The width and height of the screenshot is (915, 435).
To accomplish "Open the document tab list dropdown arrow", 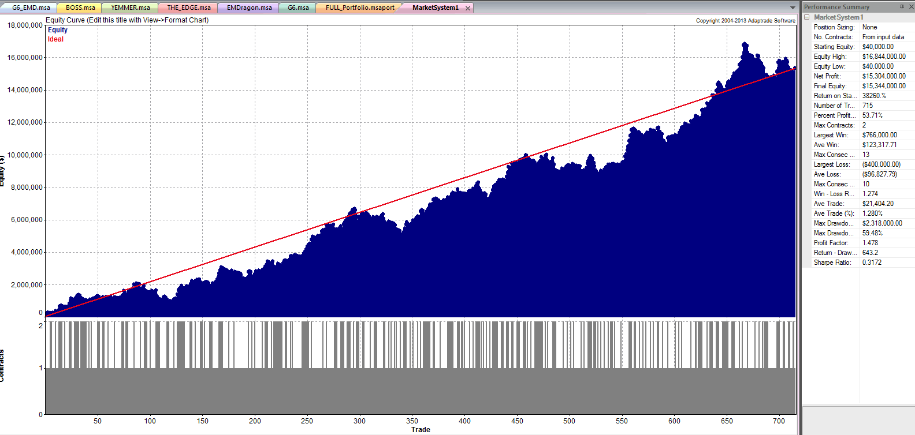I will point(793,7).
